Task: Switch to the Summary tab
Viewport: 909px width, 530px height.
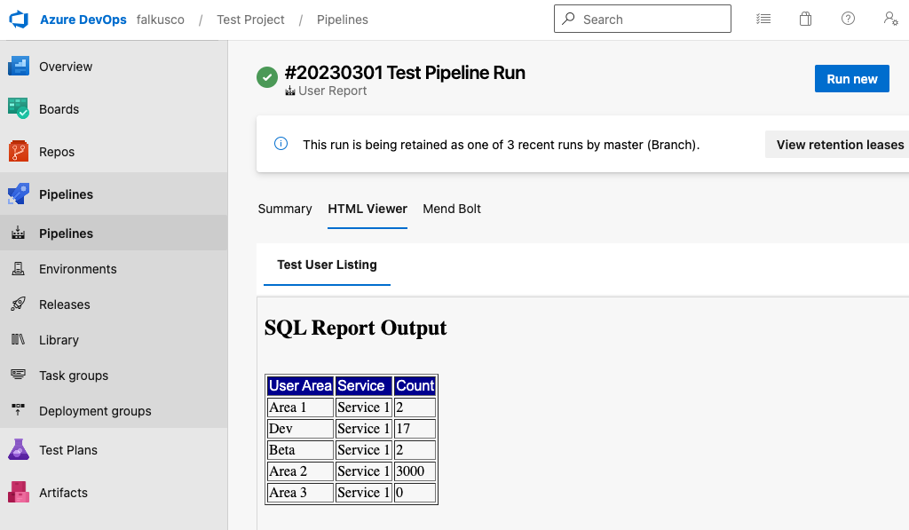Action: [x=284, y=209]
